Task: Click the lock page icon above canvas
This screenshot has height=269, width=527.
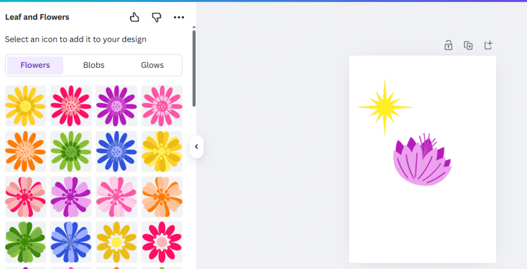Action: [x=448, y=45]
